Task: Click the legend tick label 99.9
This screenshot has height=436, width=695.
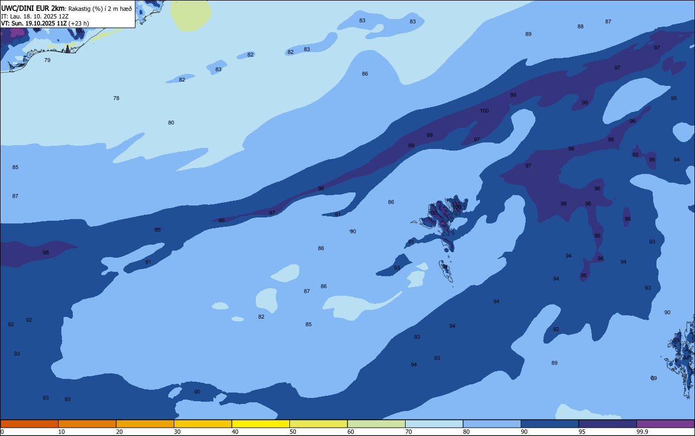Action: click(x=642, y=432)
